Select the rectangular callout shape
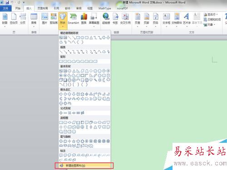This screenshot has width=227, height=170. click(61, 155)
